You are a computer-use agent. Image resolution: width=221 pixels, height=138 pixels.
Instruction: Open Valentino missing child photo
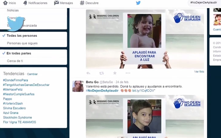pyautogui.click(x=145, y=117)
